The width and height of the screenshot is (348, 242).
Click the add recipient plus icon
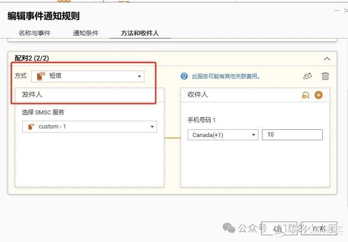coord(319,95)
